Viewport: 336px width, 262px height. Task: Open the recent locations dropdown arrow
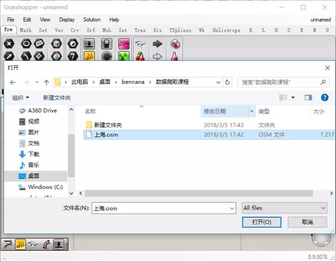point(37,82)
